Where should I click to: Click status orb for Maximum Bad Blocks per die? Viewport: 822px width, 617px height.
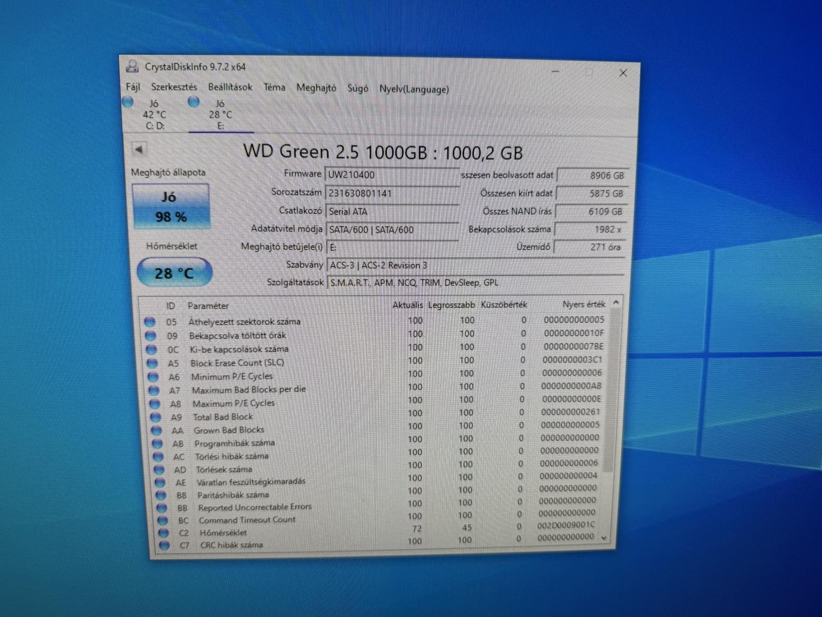click(x=154, y=391)
